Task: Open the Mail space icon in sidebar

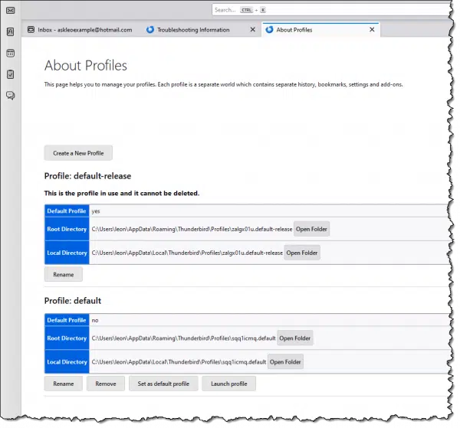Action: (x=11, y=11)
